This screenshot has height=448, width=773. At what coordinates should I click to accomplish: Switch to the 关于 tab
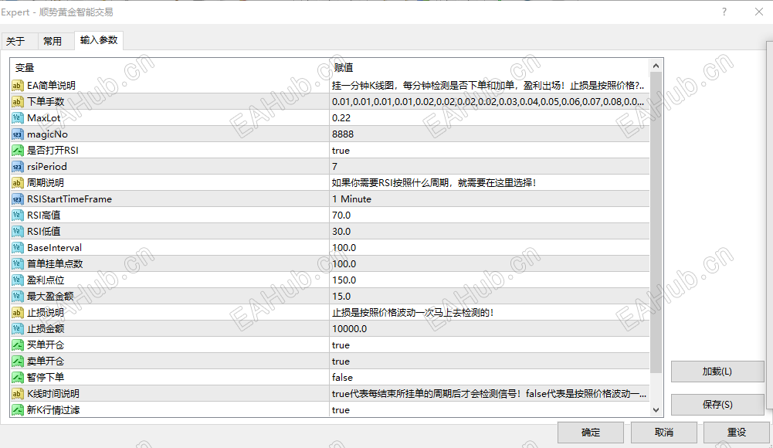click(15, 42)
